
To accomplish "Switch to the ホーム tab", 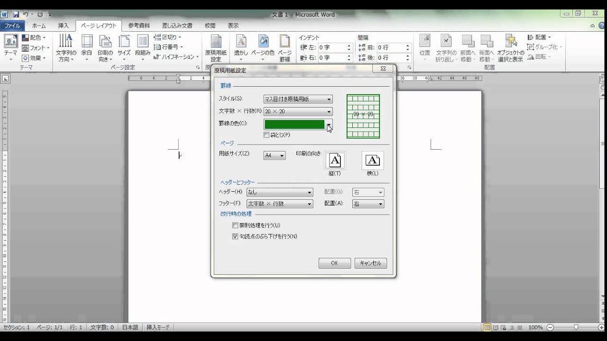I will [x=39, y=26].
